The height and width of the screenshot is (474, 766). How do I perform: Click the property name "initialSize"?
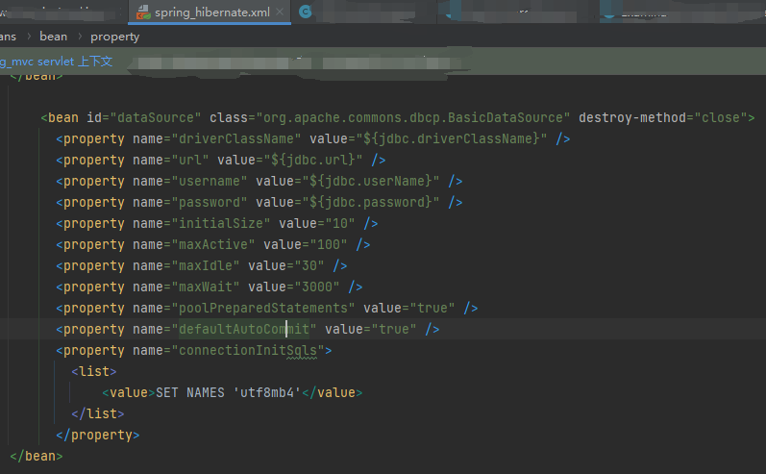coord(221,224)
